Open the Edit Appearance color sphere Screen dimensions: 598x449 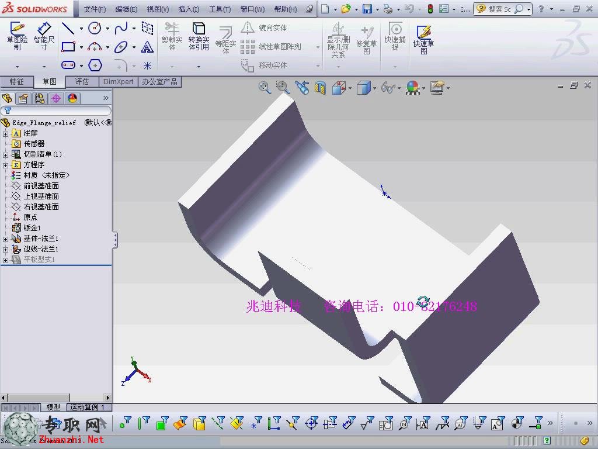click(413, 88)
